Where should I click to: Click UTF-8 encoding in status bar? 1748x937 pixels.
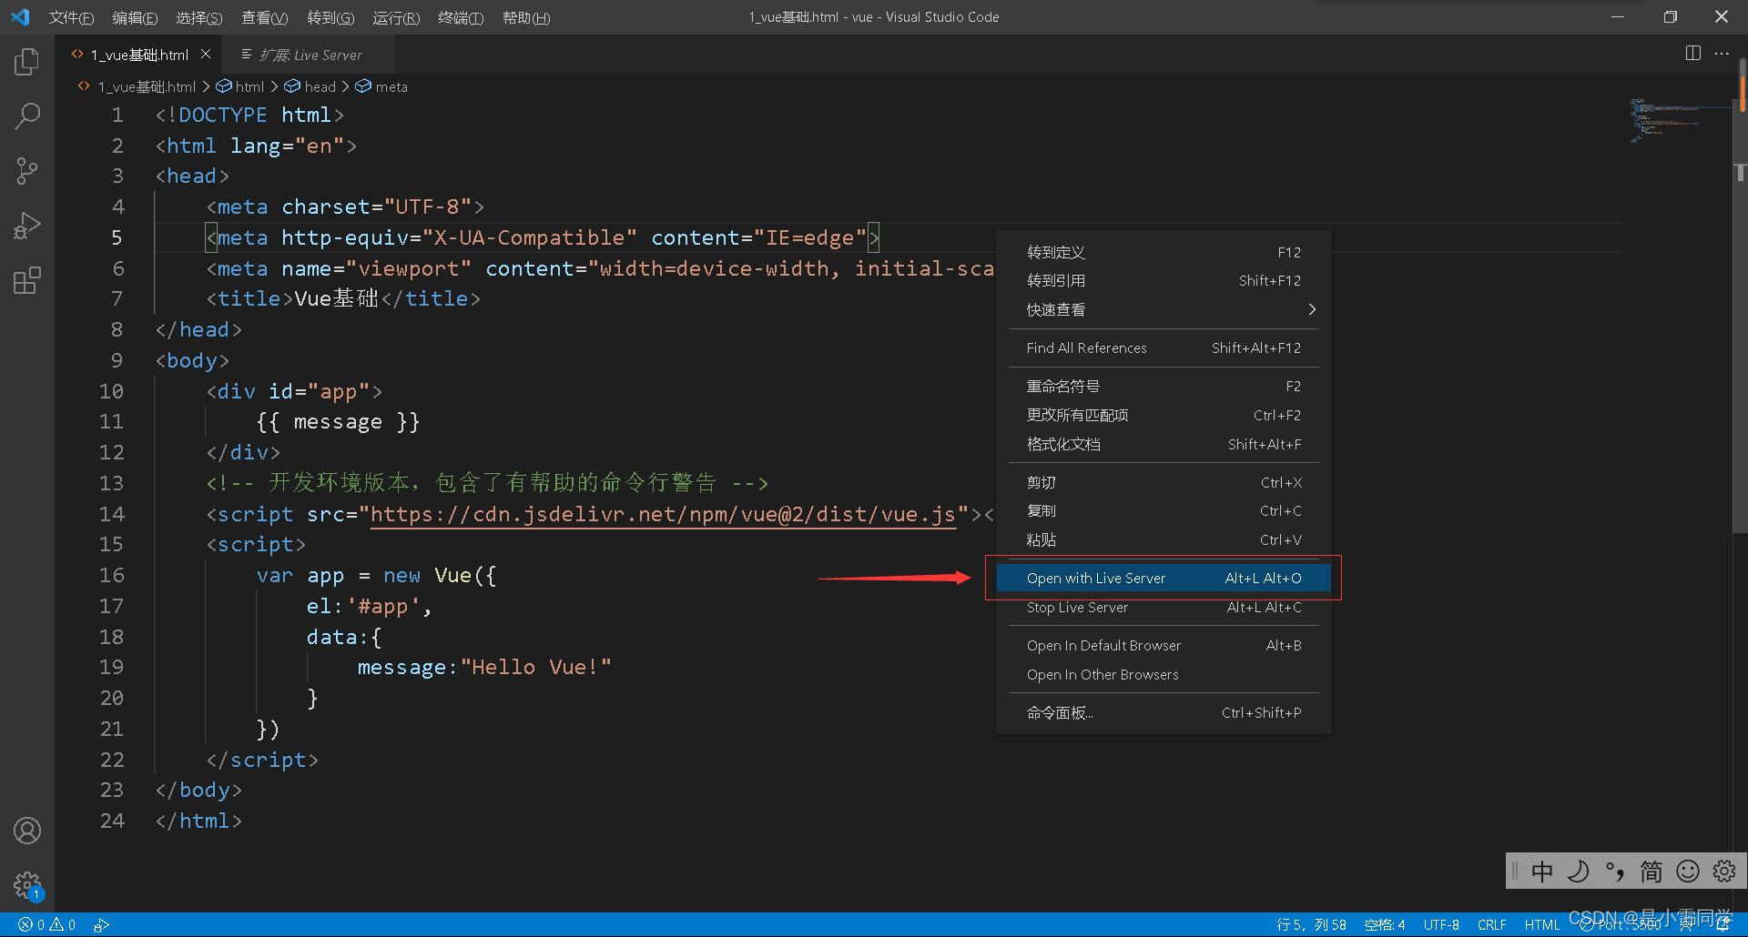pos(1441,924)
